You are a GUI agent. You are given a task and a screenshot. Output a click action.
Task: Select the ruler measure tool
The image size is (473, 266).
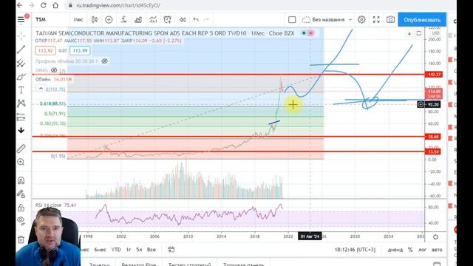(x=21, y=149)
